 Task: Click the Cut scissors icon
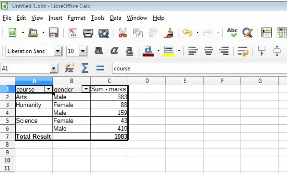point(122,33)
